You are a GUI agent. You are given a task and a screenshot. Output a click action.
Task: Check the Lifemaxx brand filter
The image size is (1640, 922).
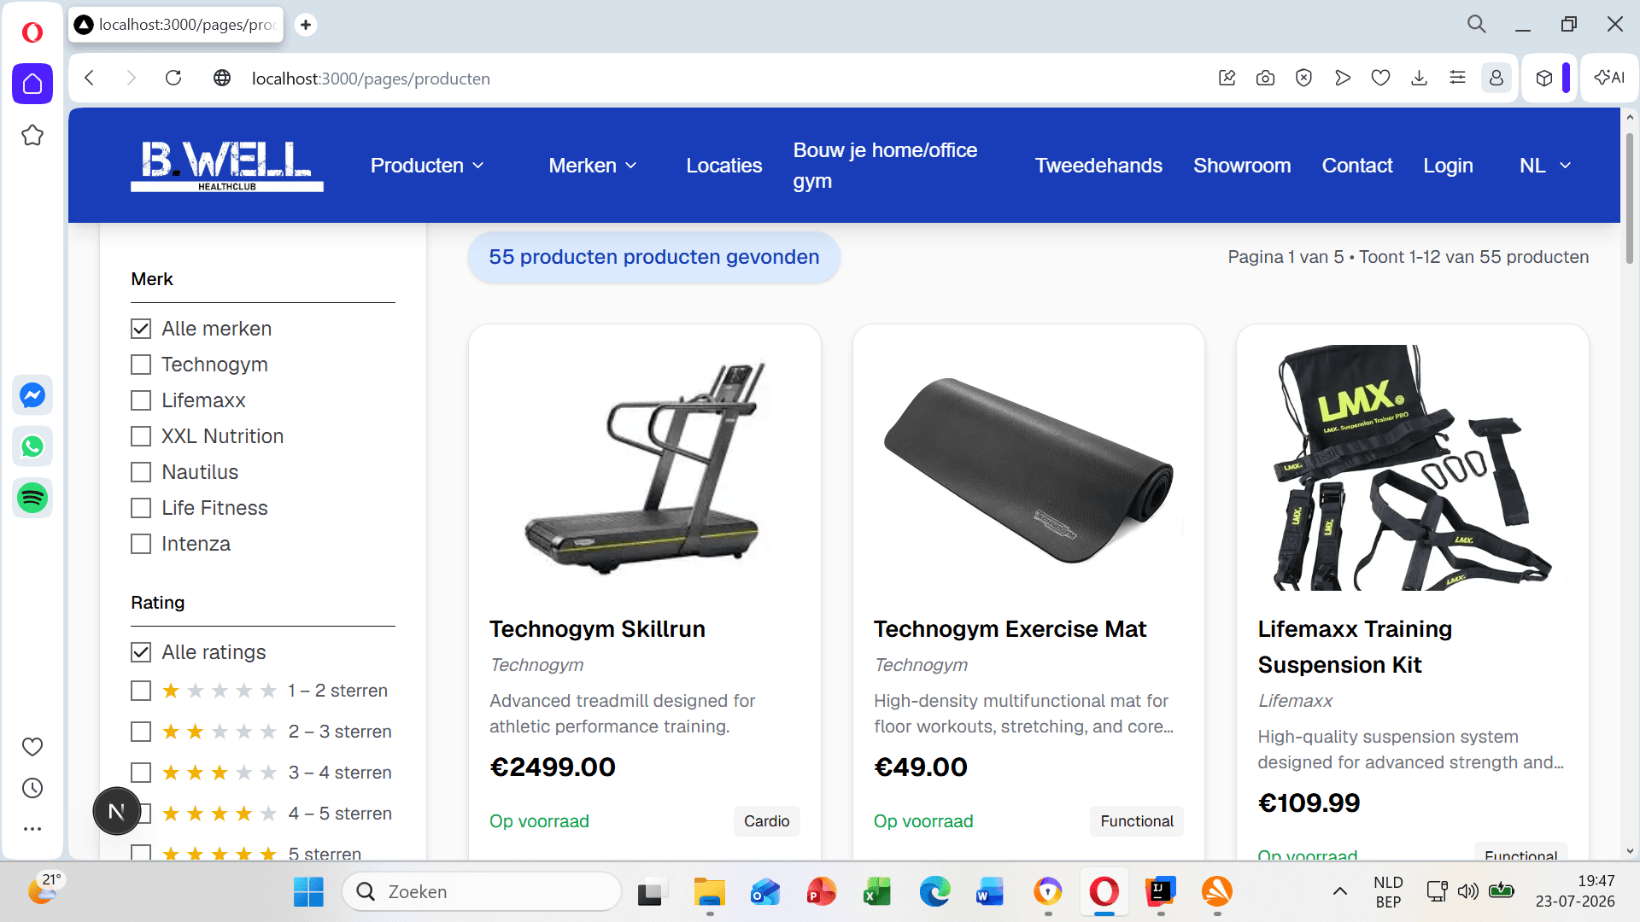(141, 400)
